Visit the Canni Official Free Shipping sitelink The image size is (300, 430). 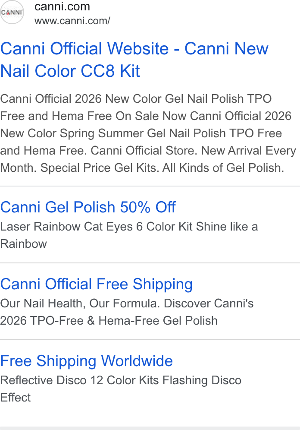click(x=97, y=284)
